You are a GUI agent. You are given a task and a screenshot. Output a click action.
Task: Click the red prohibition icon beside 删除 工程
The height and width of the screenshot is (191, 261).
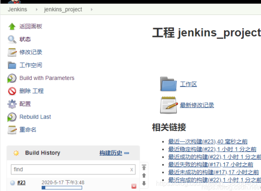tap(12, 91)
